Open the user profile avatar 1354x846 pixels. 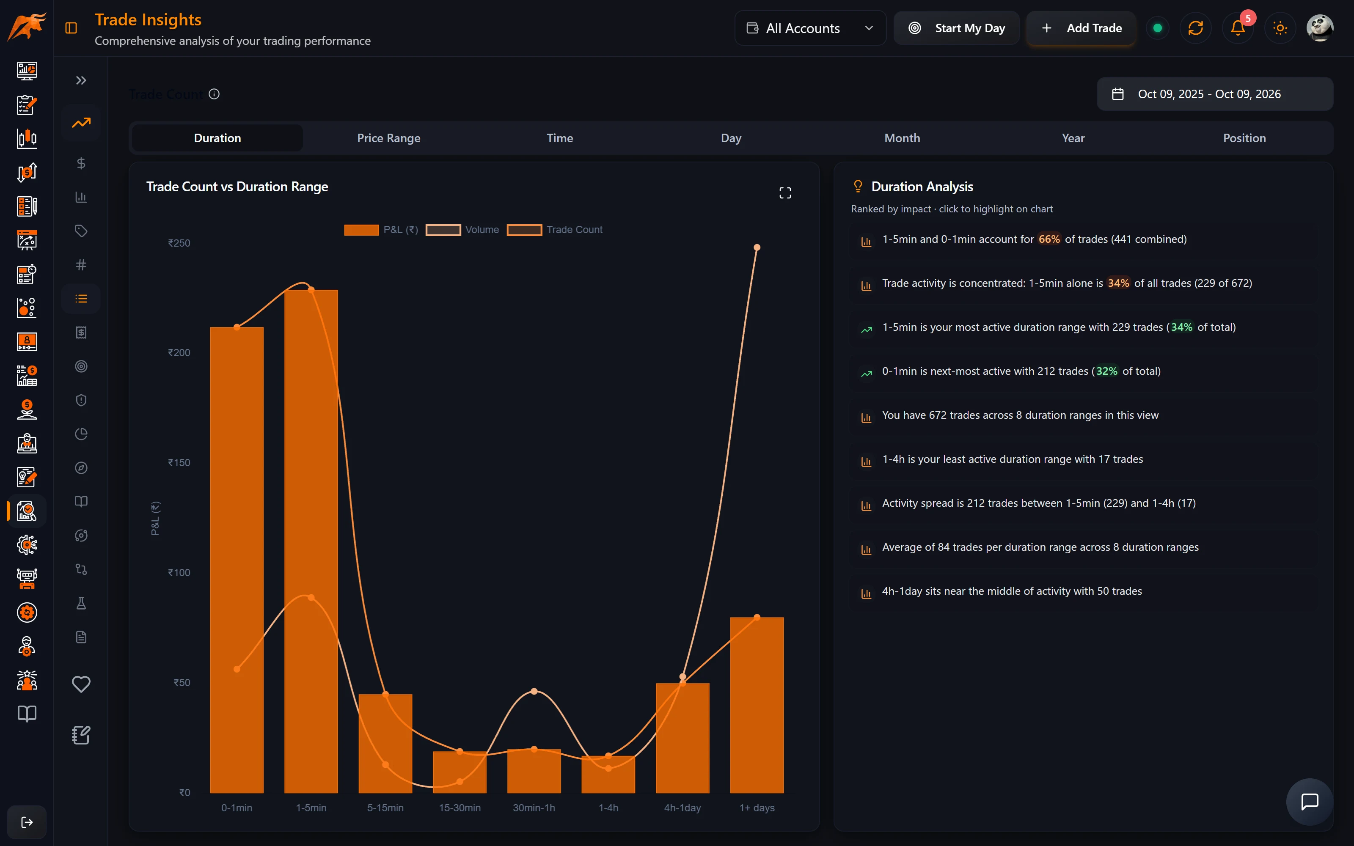click(x=1320, y=28)
